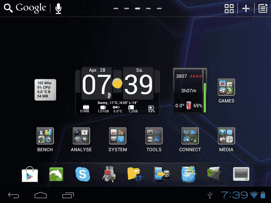Tap the Android home button

pyautogui.click(x=41, y=195)
